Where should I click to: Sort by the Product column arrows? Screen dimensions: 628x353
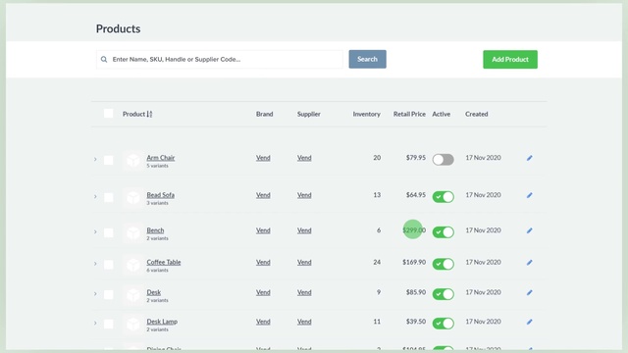pyautogui.click(x=149, y=114)
